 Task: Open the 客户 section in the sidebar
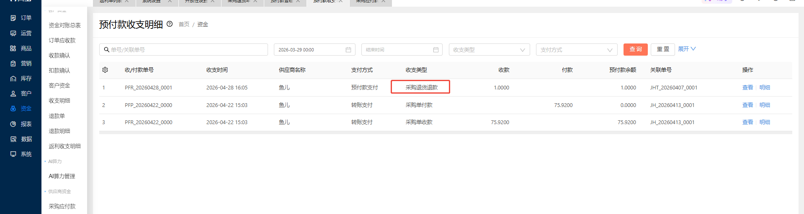coord(21,94)
